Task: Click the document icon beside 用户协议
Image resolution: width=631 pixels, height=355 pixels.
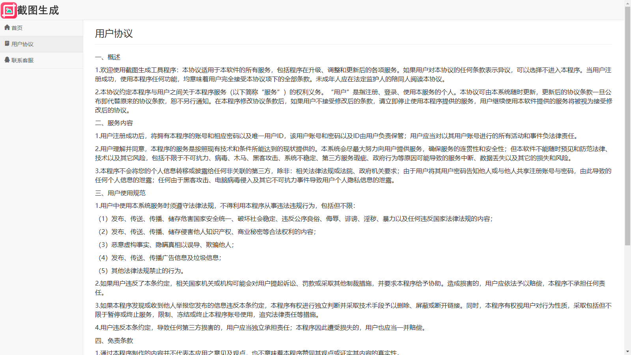Action: pos(7,44)
